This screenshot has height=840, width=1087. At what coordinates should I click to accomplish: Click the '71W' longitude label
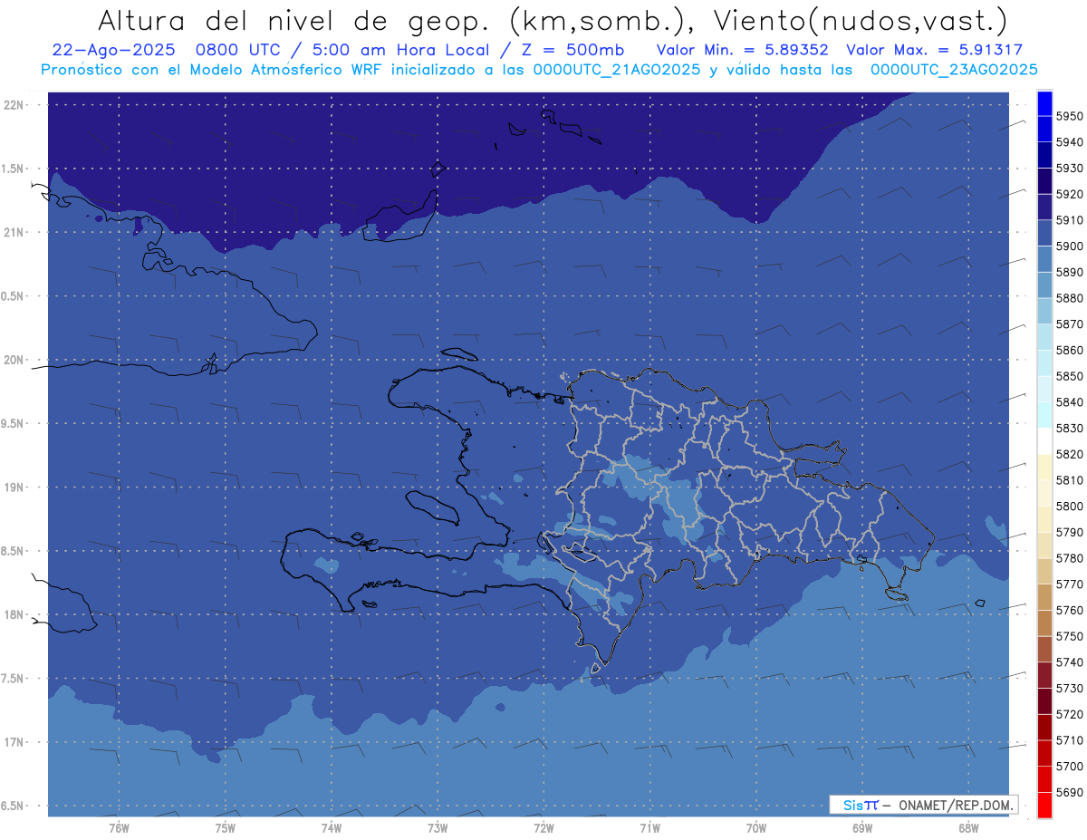649,828
